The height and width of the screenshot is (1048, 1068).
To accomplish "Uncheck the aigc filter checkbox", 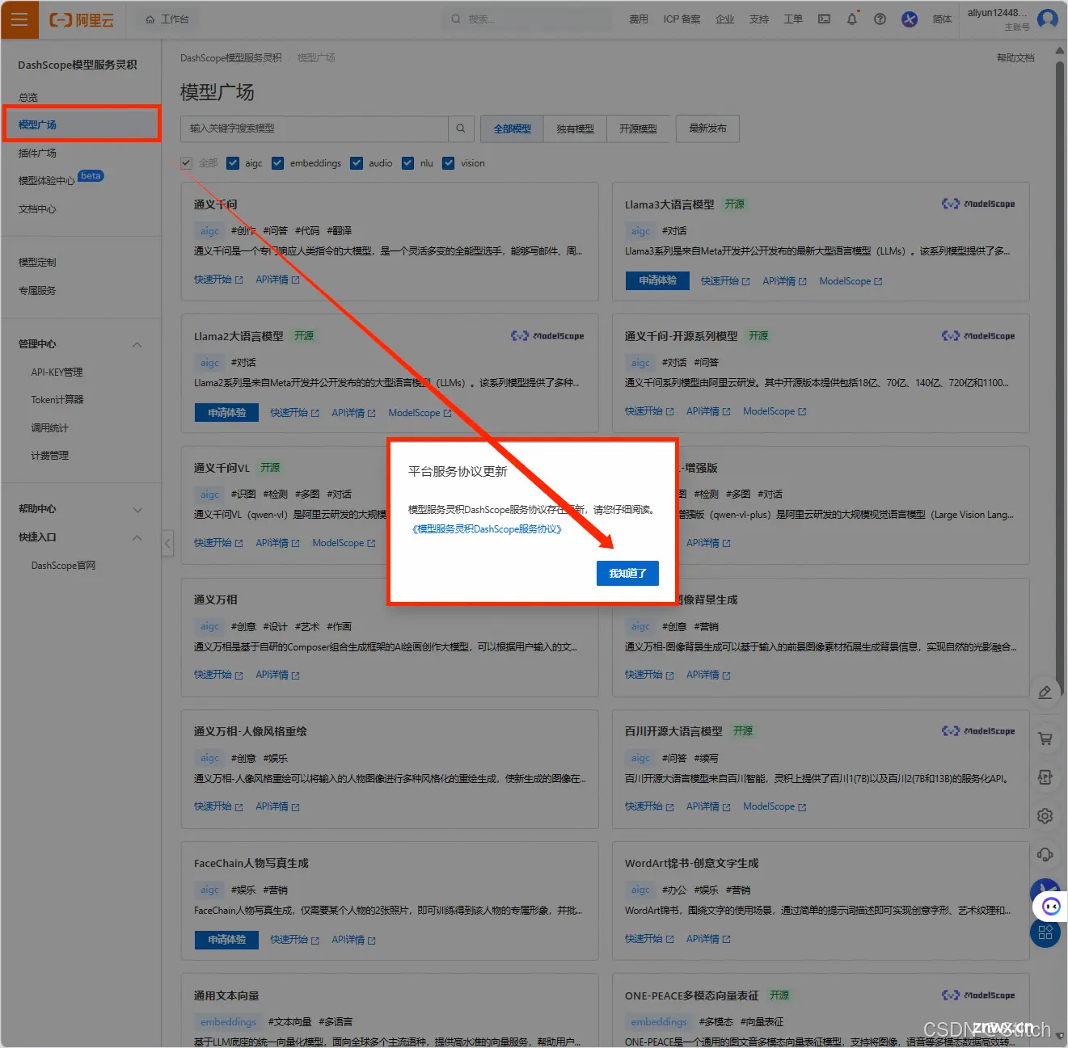I will [233, 163].
